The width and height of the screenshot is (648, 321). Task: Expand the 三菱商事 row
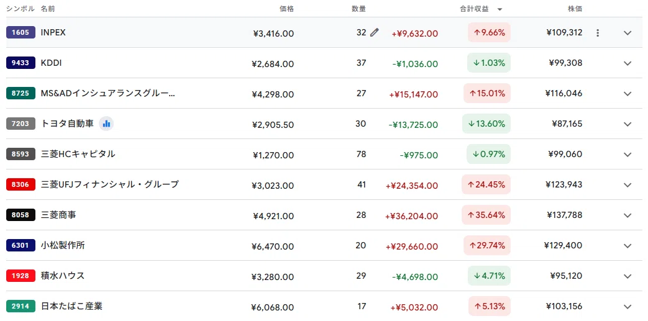point(627,215)
